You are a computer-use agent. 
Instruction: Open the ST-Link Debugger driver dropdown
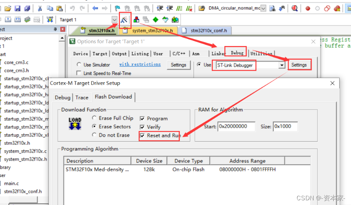pyautogui.click(x=282, y=65)
